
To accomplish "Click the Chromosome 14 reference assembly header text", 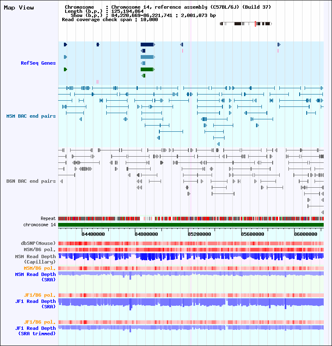I will click(168, 7).
